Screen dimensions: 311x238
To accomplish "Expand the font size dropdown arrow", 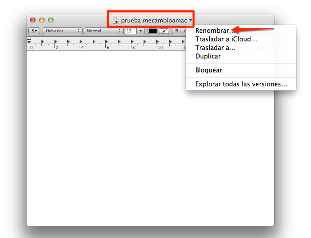I will click(x=140, y=31).
